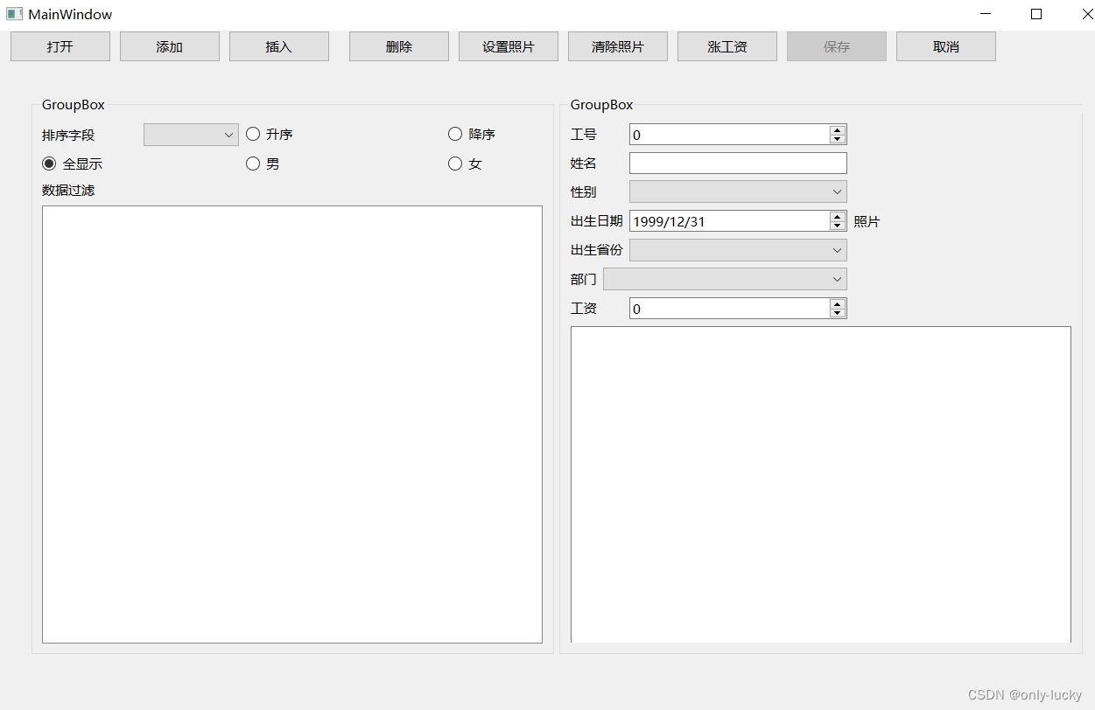Open the 出生省份 dropdown
Viewport: 1095px width, 710px height.
tap(738, 250)
